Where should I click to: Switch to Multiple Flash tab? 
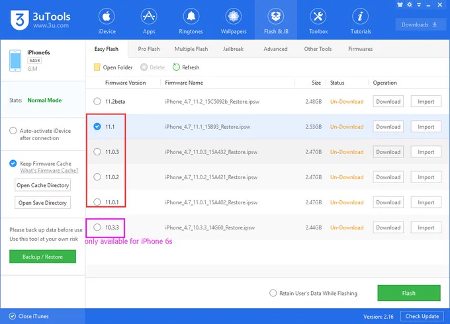click(x=191, y=49)
